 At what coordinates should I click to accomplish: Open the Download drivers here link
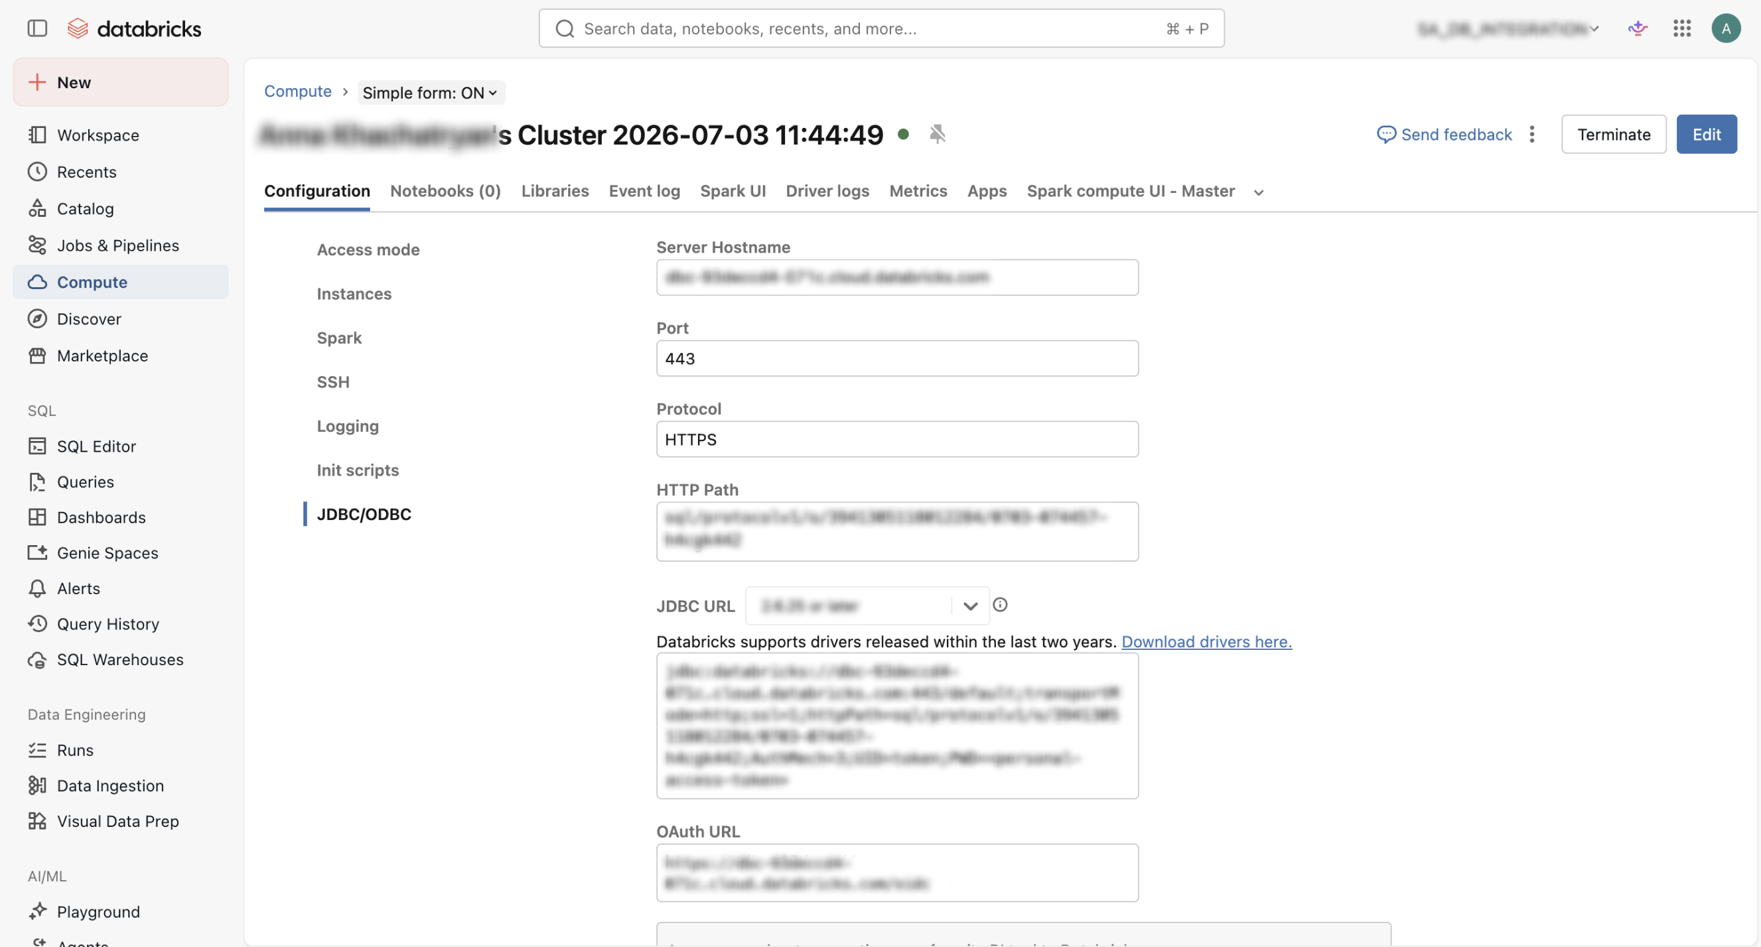[x=1206, y=641]
